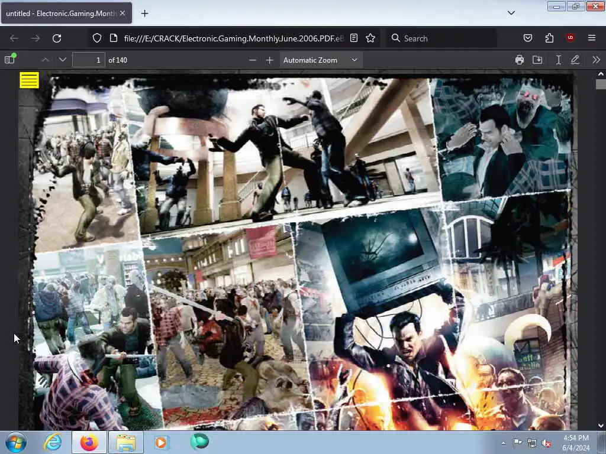Go forward in browser history
606x454 pixels.
(35, 38)
